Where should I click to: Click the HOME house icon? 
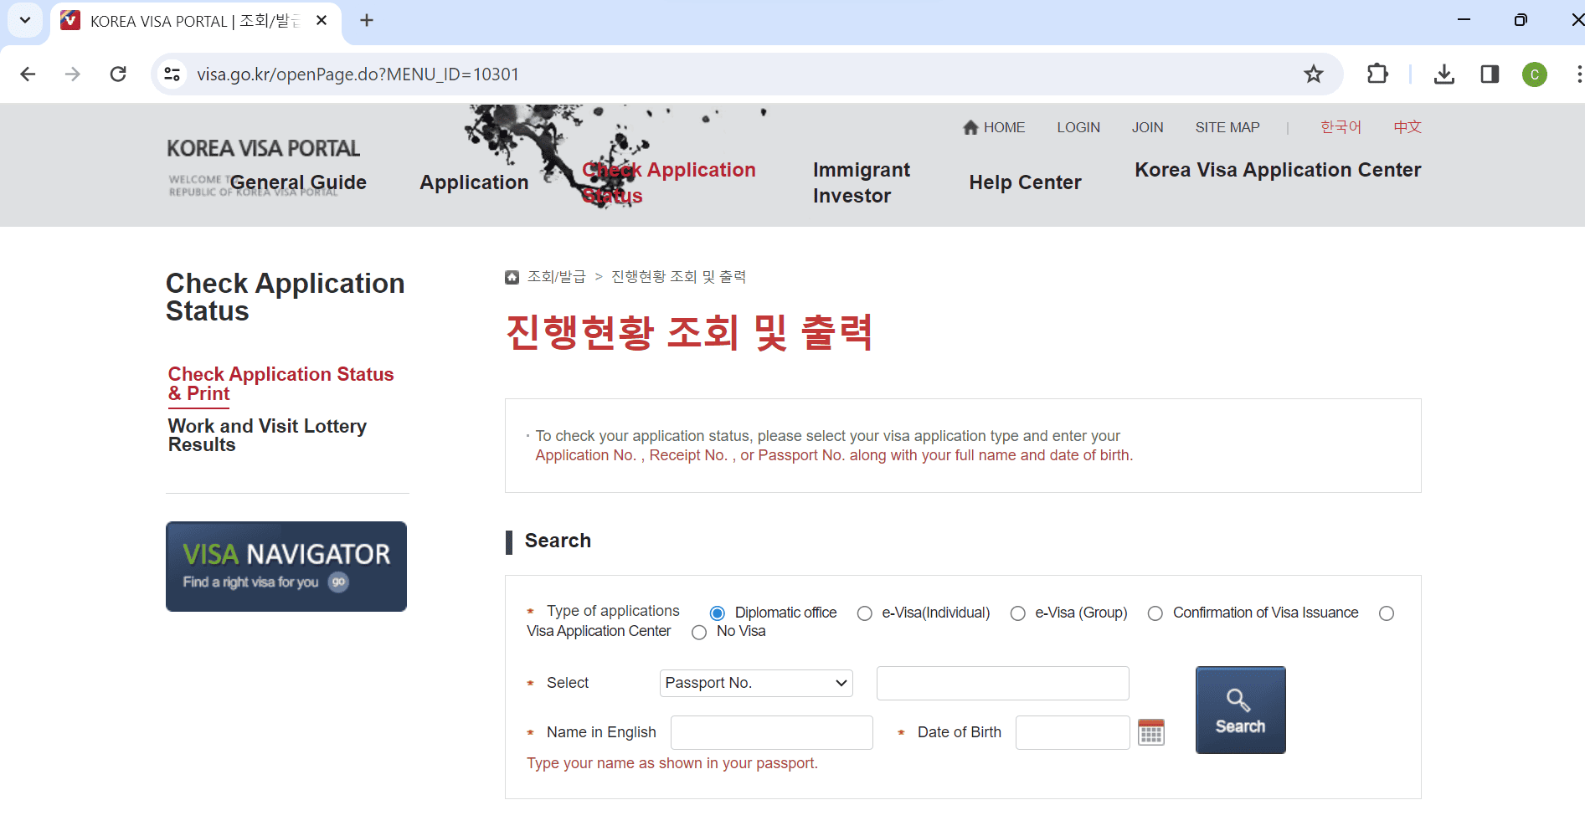pos(970,127)
